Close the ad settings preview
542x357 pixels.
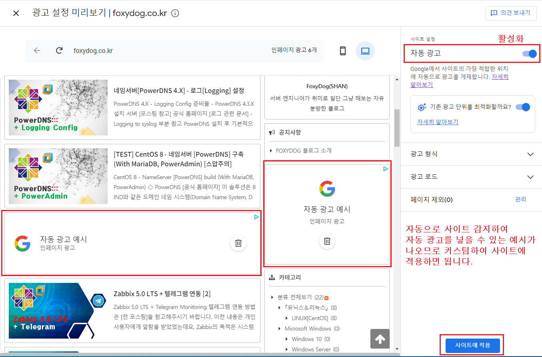[16, 13]
